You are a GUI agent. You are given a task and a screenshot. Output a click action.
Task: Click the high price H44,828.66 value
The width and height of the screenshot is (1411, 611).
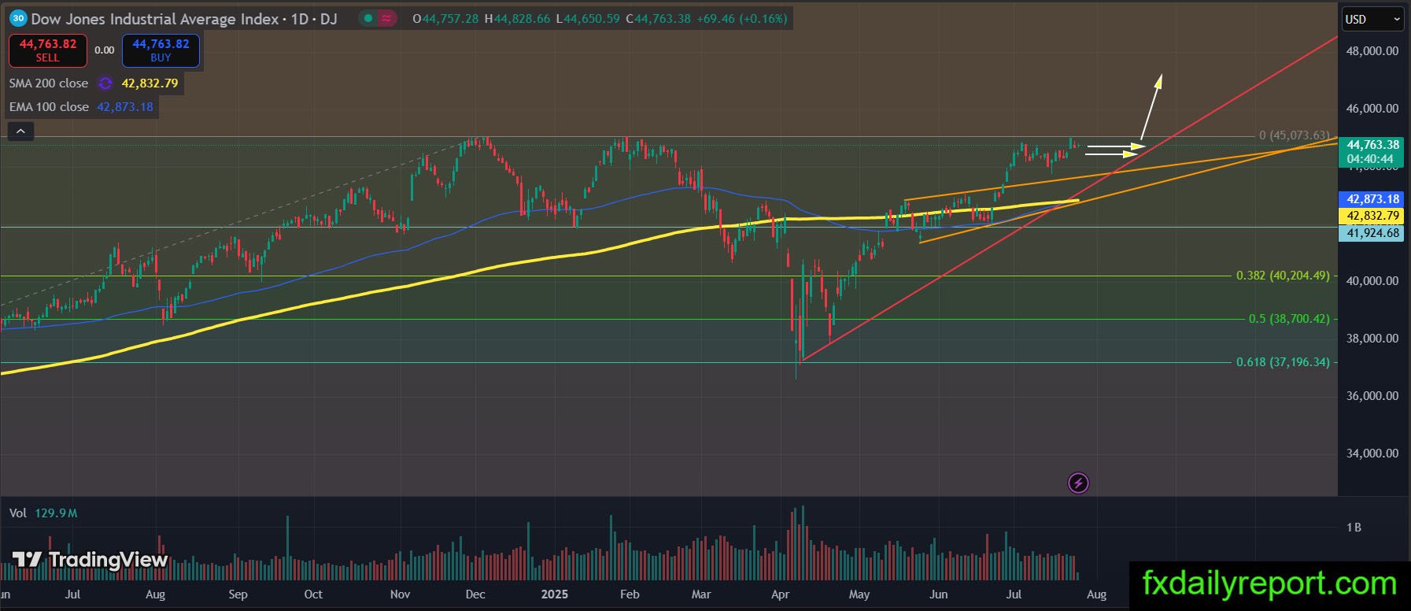tap(517, 19)
